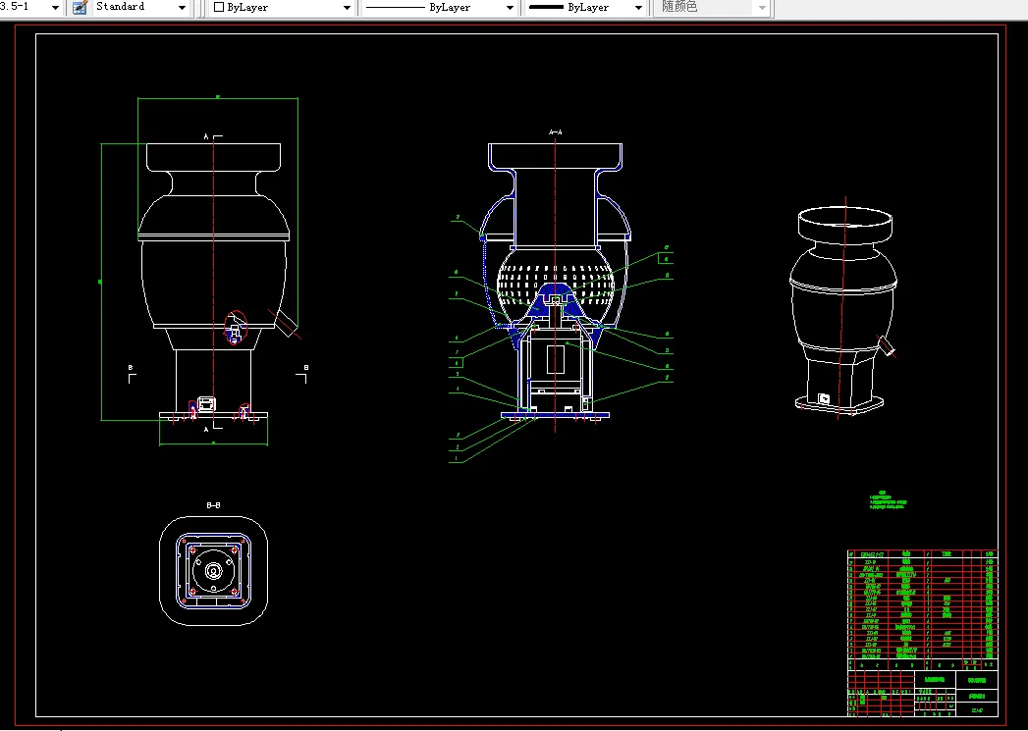Select the B-B view label text
Viewport: 1028px width, 731px height.
(213, 505)
